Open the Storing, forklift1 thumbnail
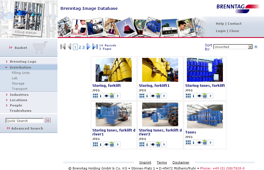Screen dimensions: 264x170 coord(160,70)
